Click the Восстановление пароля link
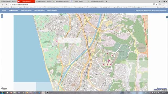Image resolution: width=168 pixels, height=94 pixels. pyautogui.click(x=159, y=11)
